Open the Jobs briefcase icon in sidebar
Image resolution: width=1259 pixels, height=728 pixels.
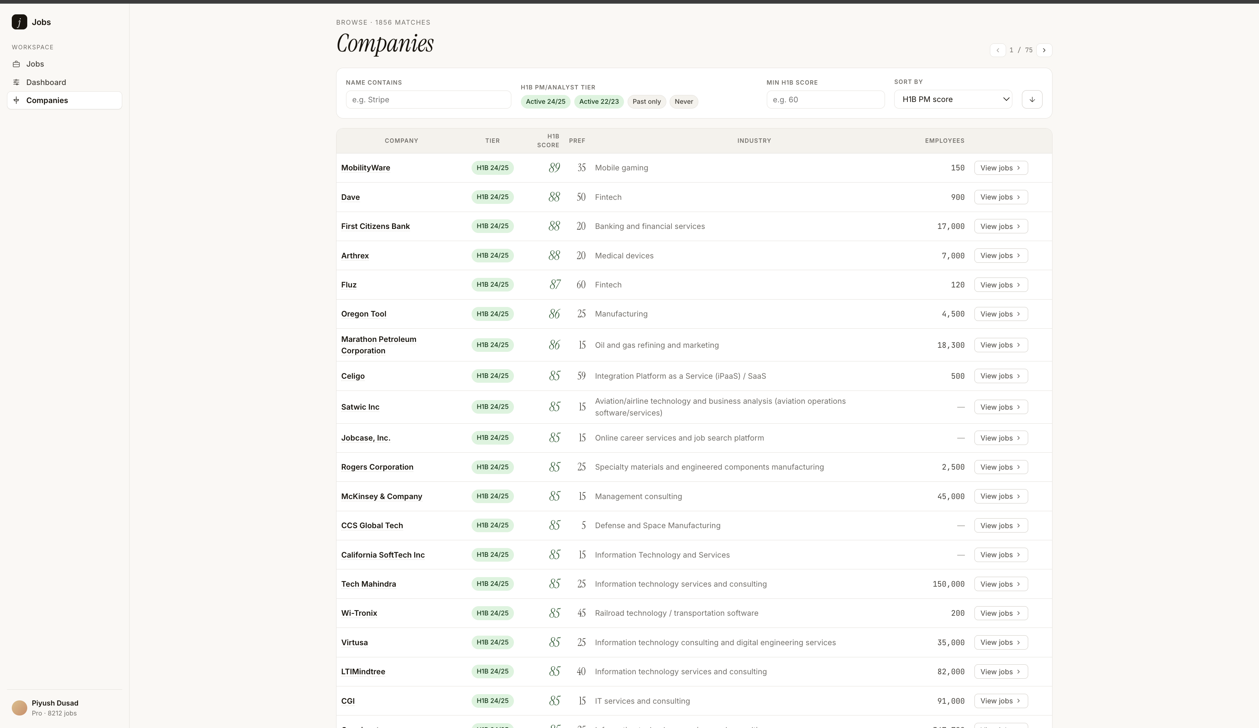pos(17,64)
